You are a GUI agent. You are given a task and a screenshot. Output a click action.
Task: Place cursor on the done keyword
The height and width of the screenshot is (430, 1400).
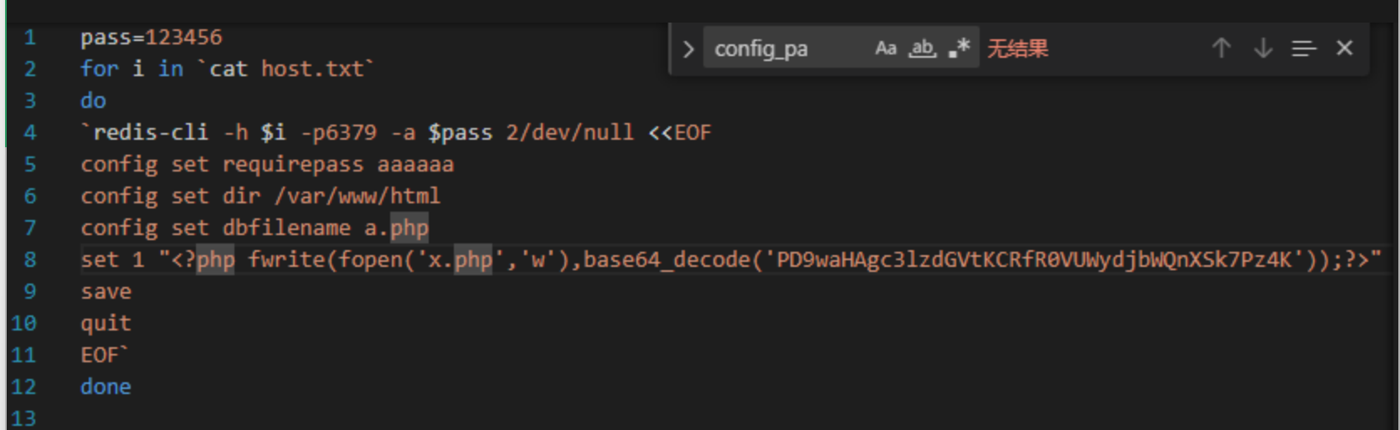[106, 386]
